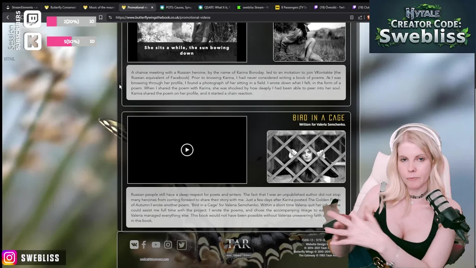The image size is (476, 268).
Task: Play the Bird in a Cage video
Action: click(x=187, y=150)
